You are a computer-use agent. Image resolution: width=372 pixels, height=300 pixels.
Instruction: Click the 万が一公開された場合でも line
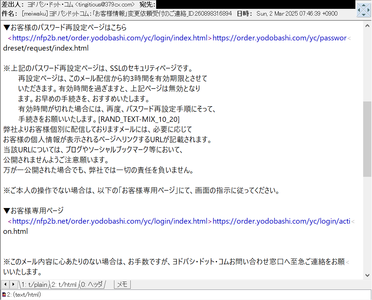(99, 170)
